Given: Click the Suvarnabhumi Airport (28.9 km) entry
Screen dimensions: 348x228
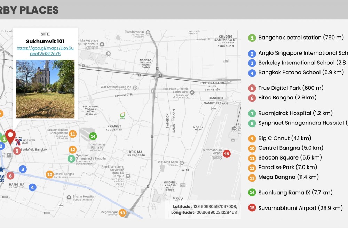Looking at the screenshot, I should click(x=301, y=208).
